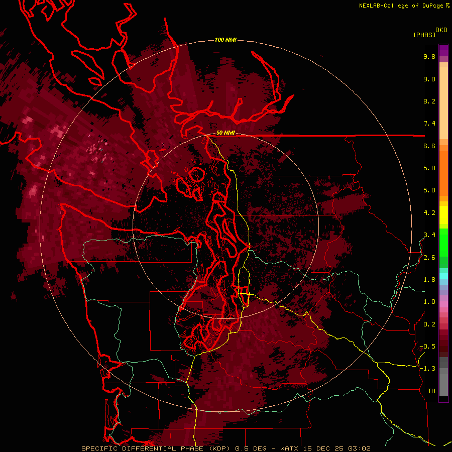Pick the light peach segment of the color bar
The height and width of the screenshot is (452, 452).
(443, 103)
